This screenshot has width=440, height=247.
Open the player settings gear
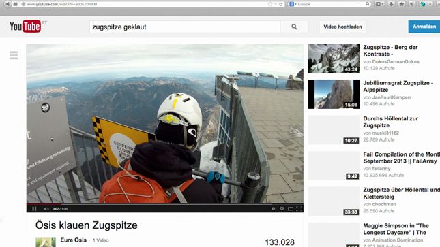coord(282,209)
